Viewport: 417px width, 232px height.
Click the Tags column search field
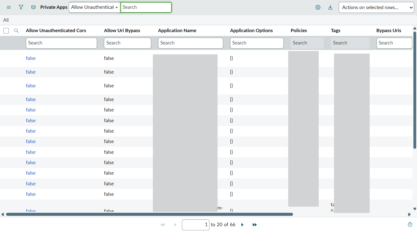350,43
